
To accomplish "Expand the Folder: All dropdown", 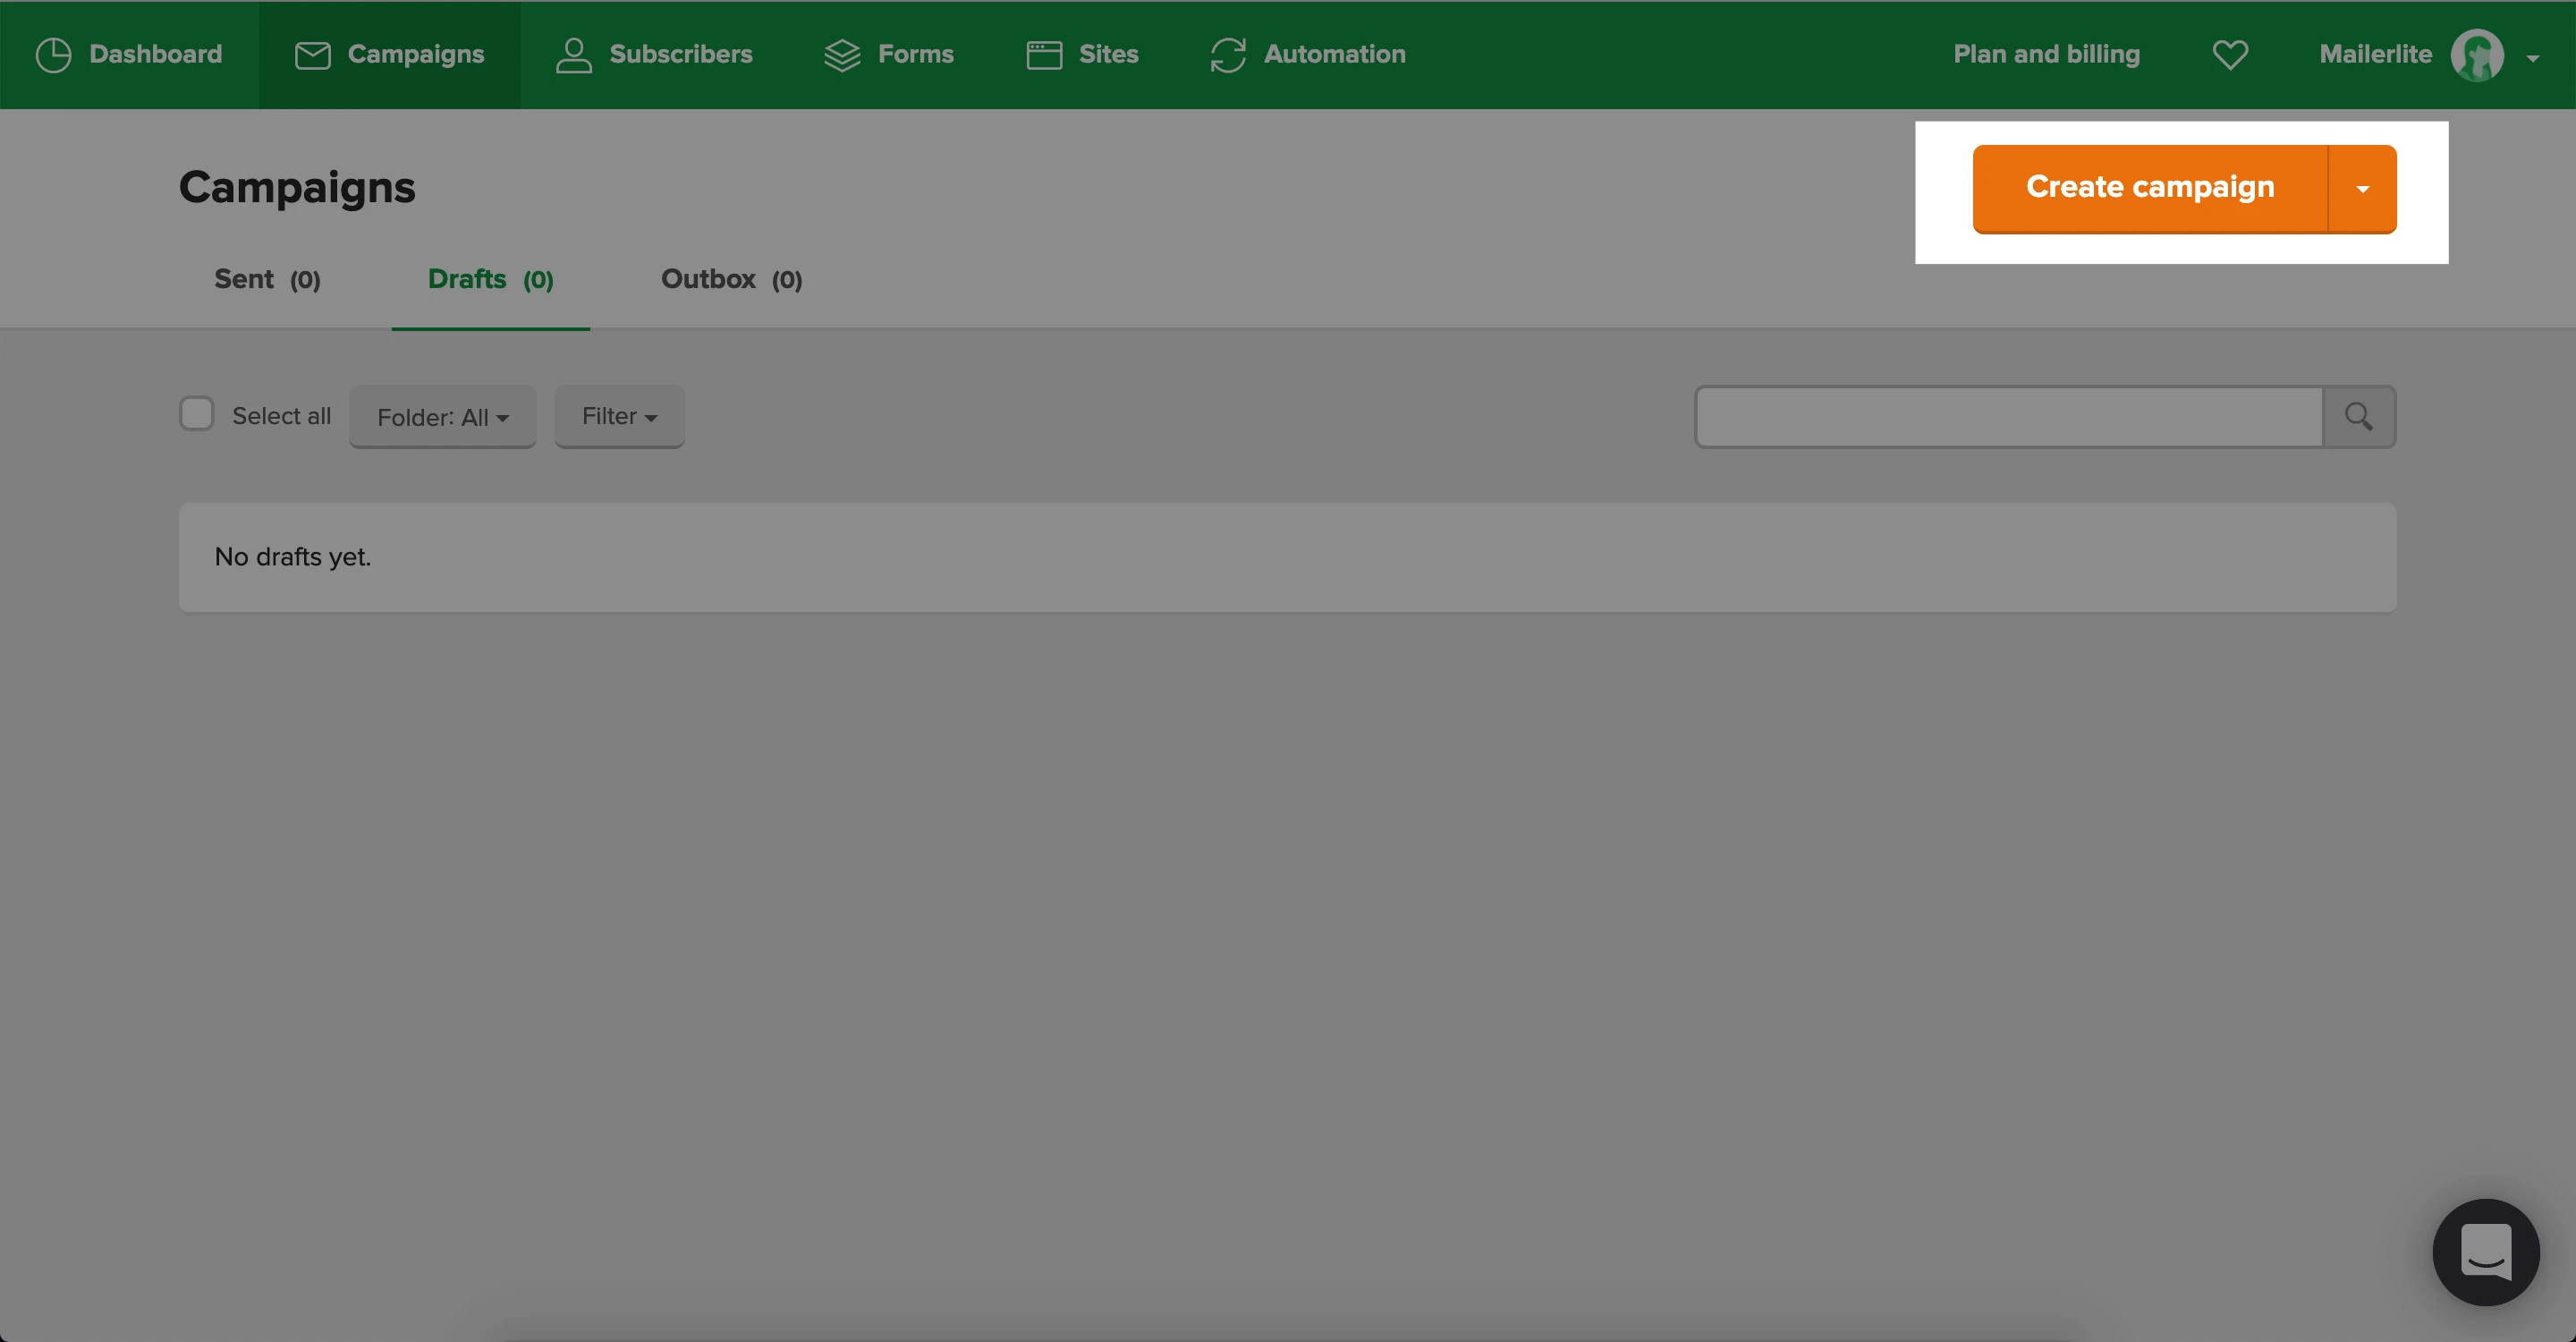I will coord(442,417).
